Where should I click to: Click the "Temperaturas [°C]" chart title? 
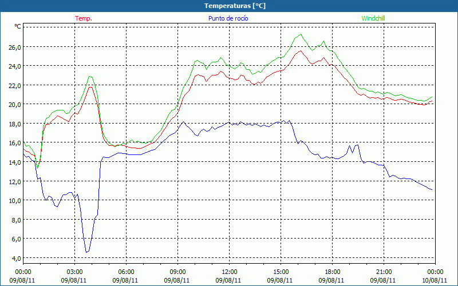pyautogui.click(x=235, y=6)
